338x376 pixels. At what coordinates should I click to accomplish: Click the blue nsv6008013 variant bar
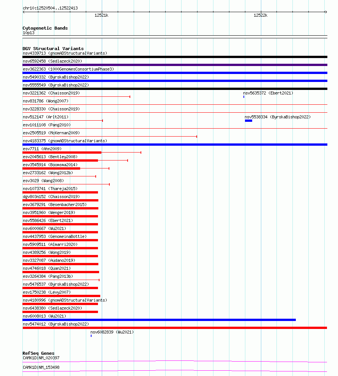pyautogui.click(x=159, y=320)
